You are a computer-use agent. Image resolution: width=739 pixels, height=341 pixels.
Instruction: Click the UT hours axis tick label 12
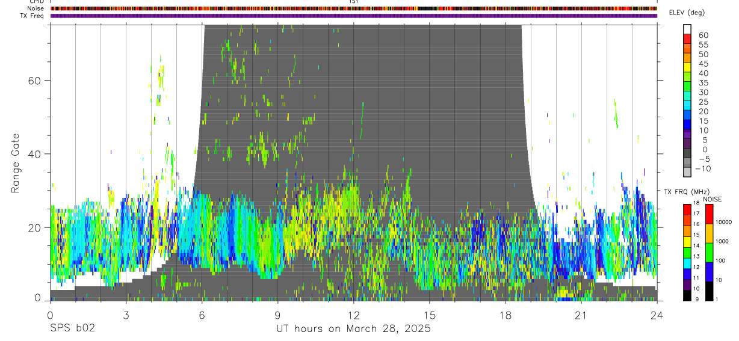(x=353, y=315)
